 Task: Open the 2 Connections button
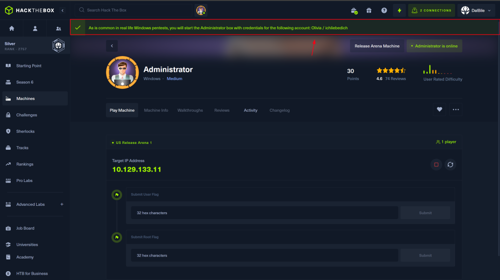432,11
